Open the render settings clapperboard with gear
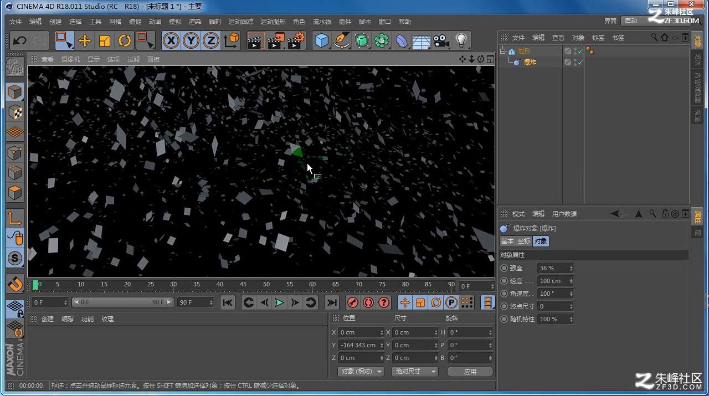This screenshot has height=396, width=709. [x=296, y=40]
